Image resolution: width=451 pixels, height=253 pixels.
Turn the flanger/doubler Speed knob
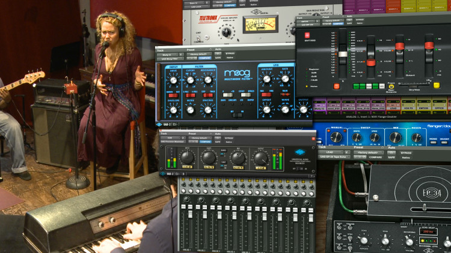click(374, 138)
